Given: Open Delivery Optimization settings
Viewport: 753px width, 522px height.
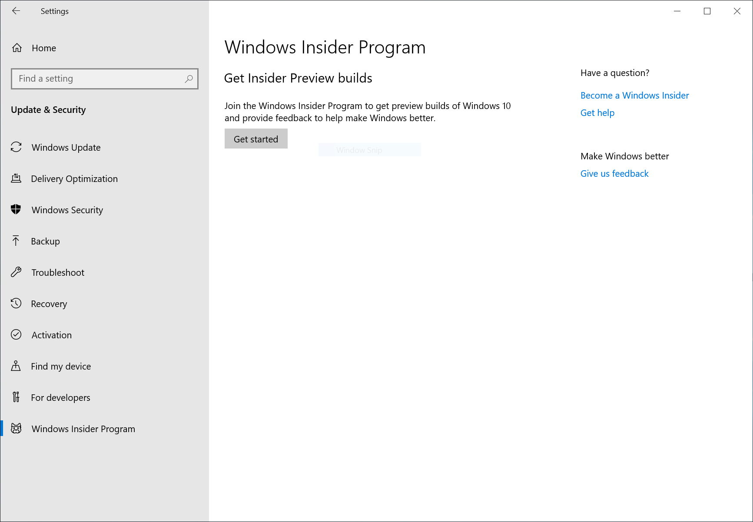Looking at the screenshot, I should pos(16,178).
